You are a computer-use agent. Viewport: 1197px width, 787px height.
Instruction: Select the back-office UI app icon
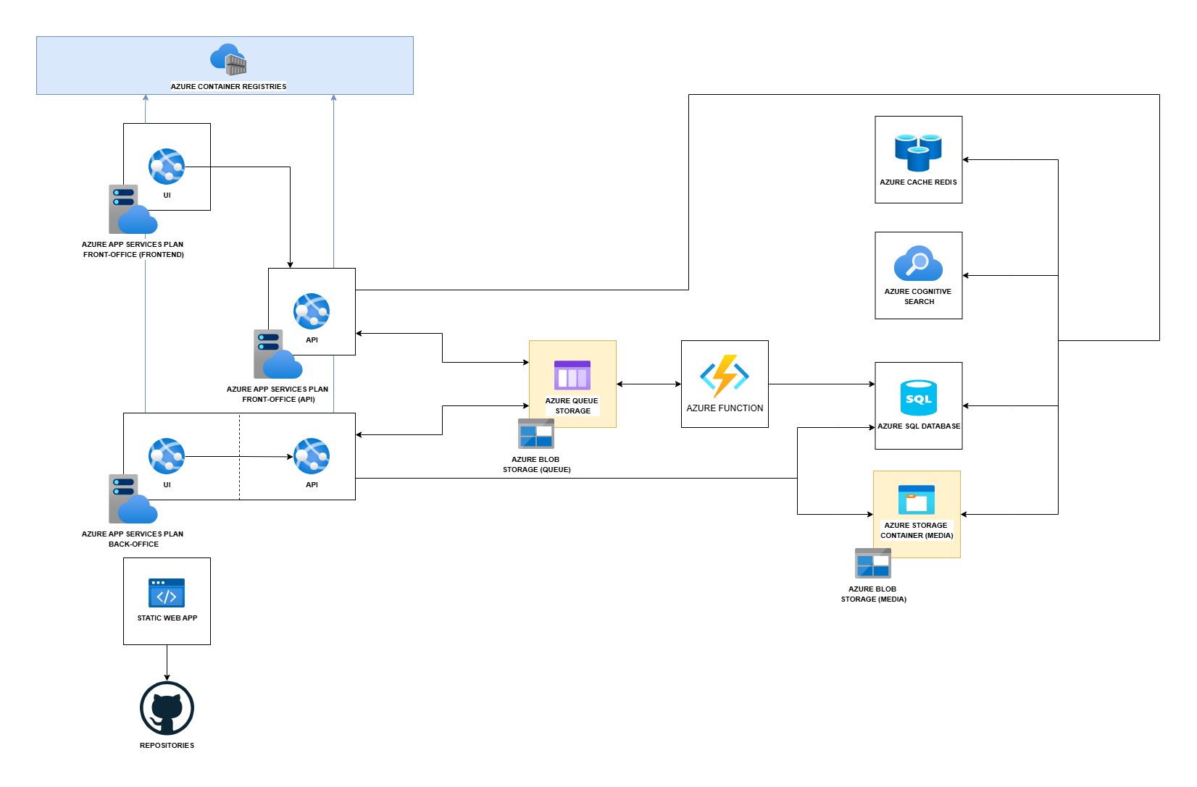[167, 456]
